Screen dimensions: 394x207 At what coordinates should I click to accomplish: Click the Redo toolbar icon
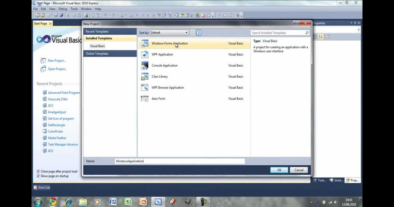114,15
